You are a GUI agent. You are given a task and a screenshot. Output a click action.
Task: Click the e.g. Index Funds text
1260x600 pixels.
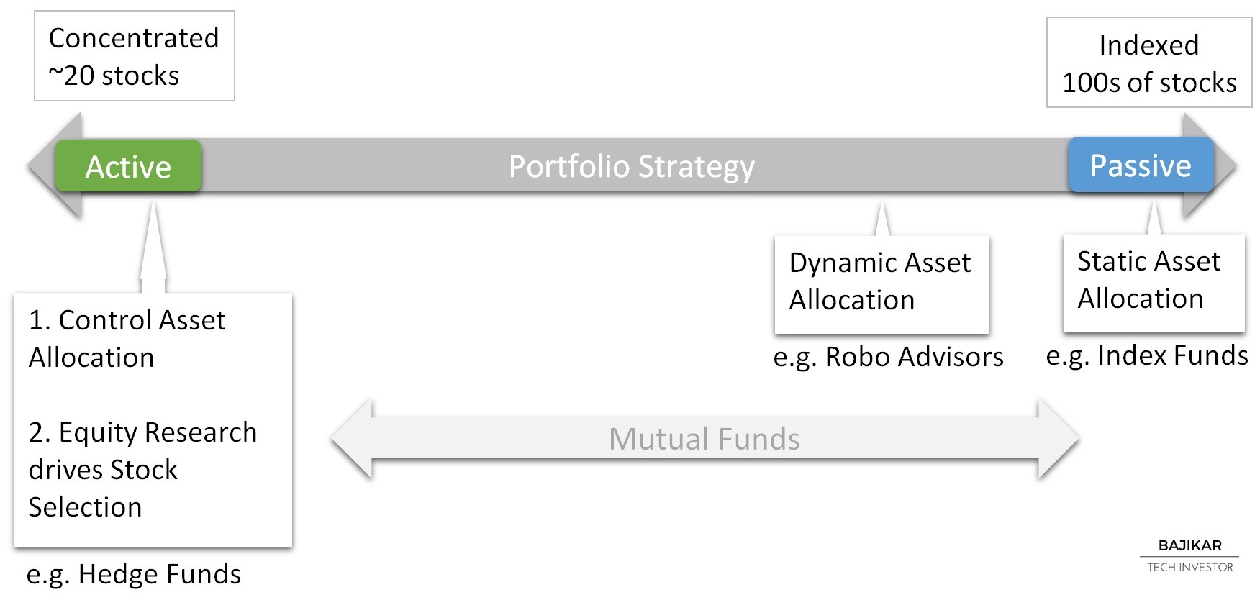click(x=1147, y=355)
